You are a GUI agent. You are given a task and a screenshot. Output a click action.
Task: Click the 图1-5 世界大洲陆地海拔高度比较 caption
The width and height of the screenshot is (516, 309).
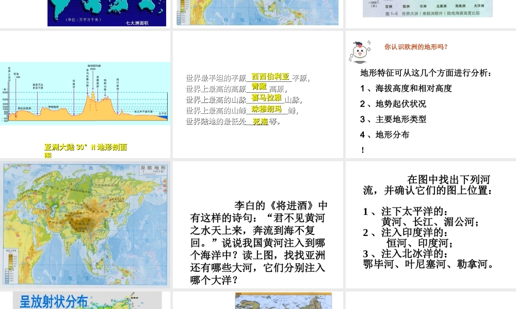click(x=432, y=13)
